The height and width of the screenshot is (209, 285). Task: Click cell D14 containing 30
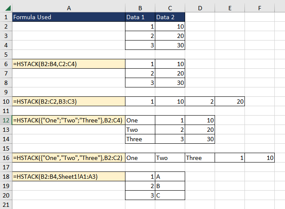coord(200,139)
